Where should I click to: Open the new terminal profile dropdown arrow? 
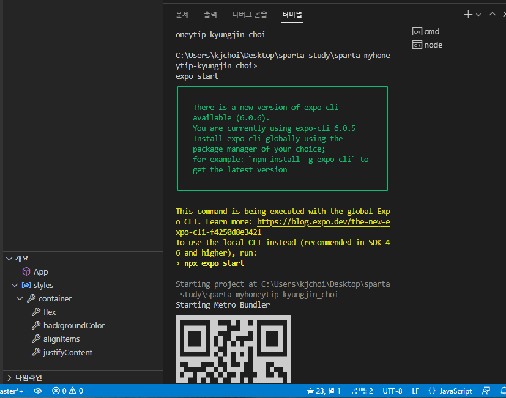coord(478,15)
